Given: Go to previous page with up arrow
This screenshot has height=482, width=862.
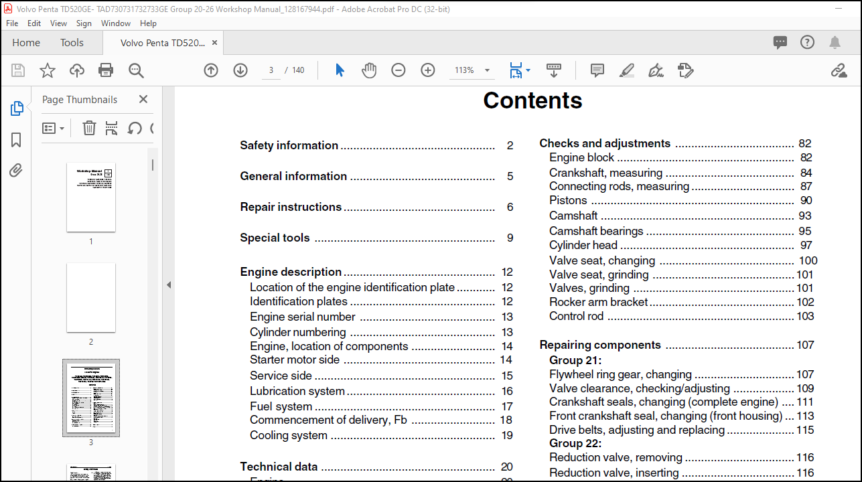Looking at the screenshot, I should coord(211,70).
